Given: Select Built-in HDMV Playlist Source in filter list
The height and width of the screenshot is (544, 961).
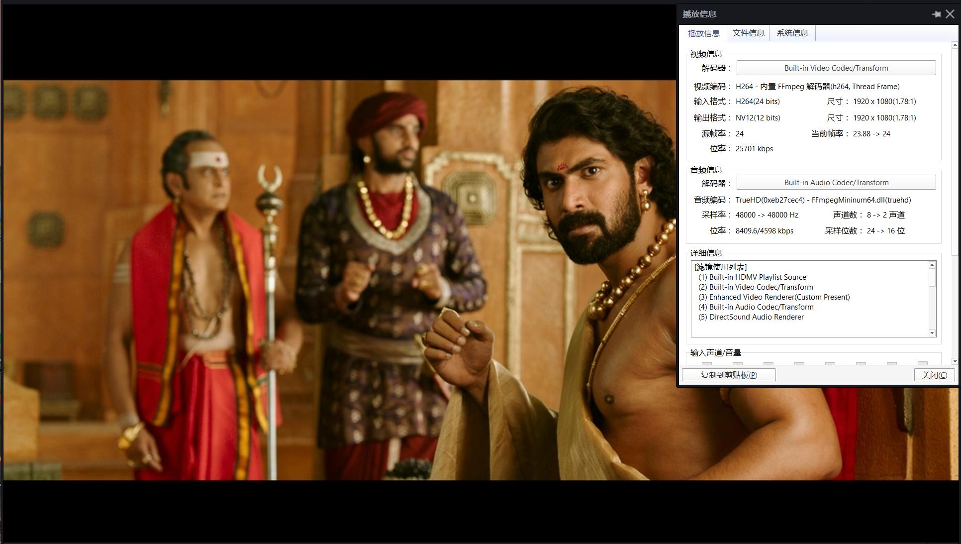Looking at the screenshot, I should click(x=757, y=277).
